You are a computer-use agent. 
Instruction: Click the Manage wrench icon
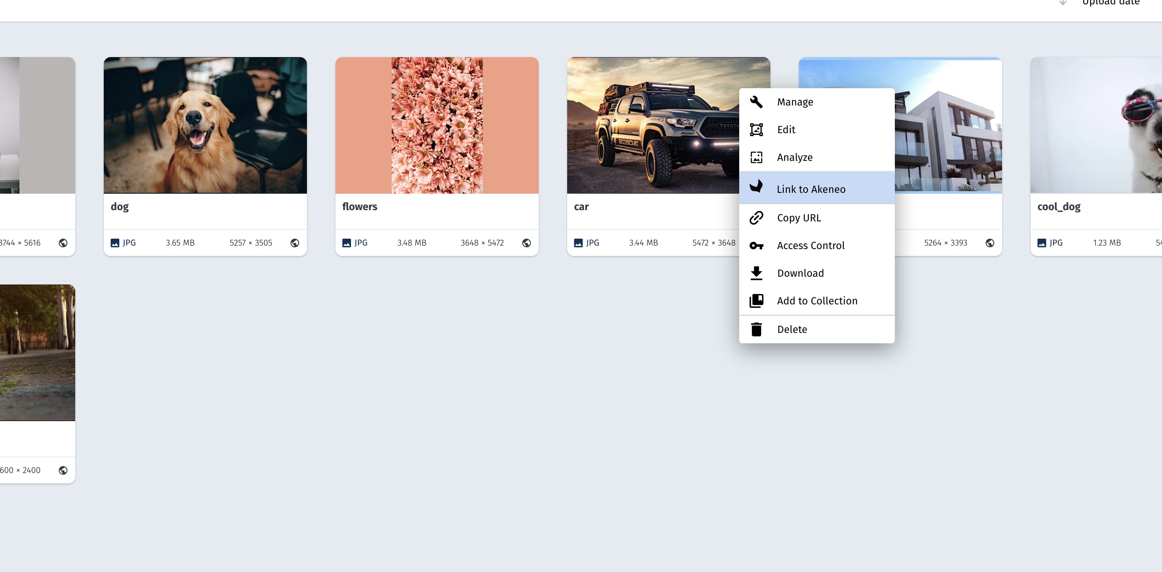(756, 102)
